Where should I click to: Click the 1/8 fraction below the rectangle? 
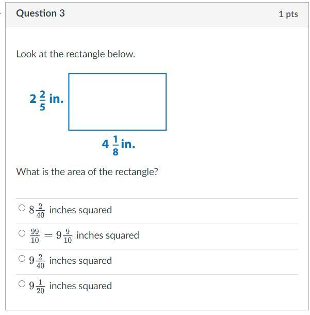pos(115,146)
